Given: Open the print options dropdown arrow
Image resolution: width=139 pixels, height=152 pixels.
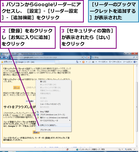Looking at the screenshot, I should pos(96,62).
